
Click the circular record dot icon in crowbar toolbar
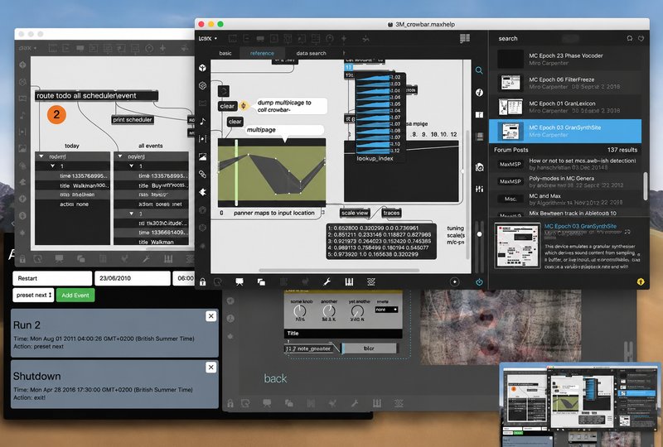pos(454,281)
